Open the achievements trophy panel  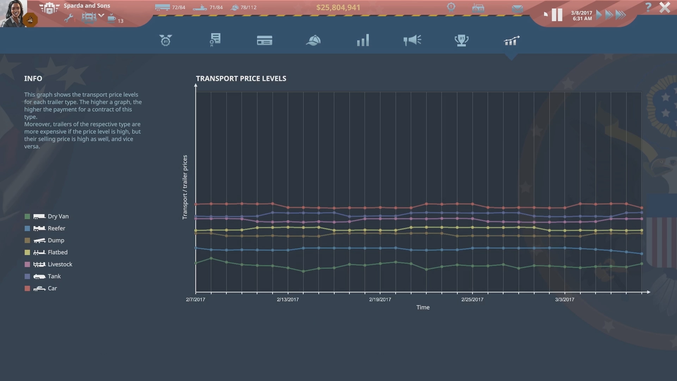[462, 40]
